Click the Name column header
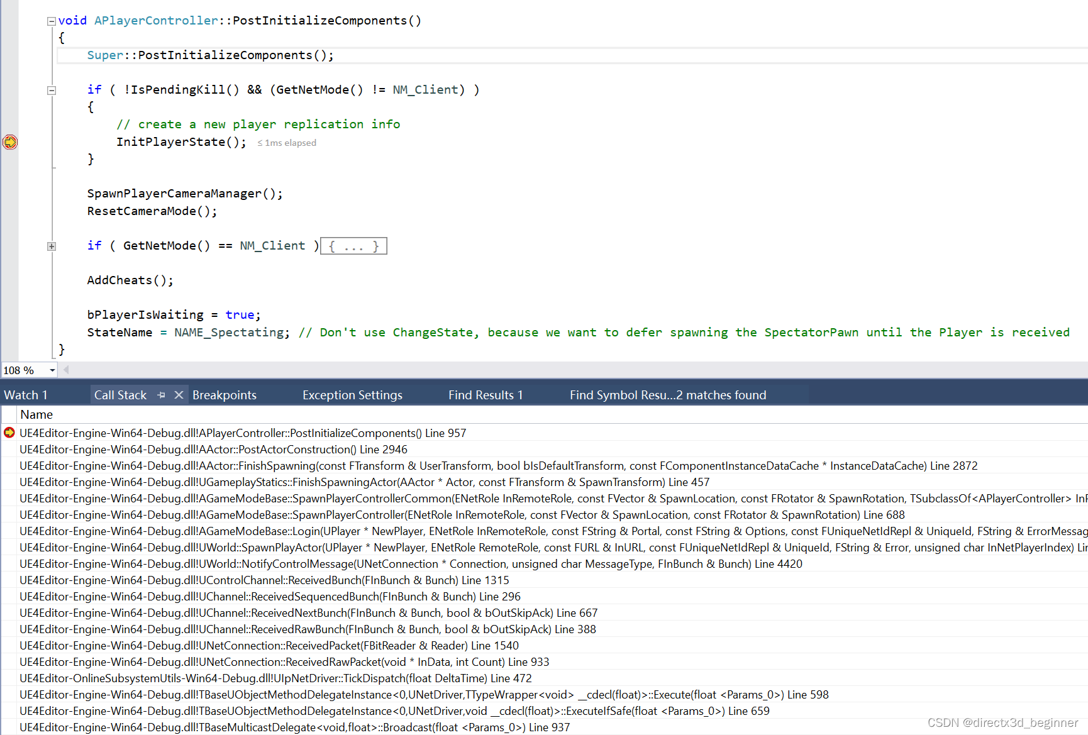Viewport: 1088px width, 735px height. 36,414
